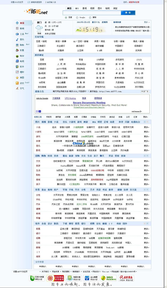Expand 更多 on the 小说 row
The height and width of the screenshot is (288, 167).
146,127
